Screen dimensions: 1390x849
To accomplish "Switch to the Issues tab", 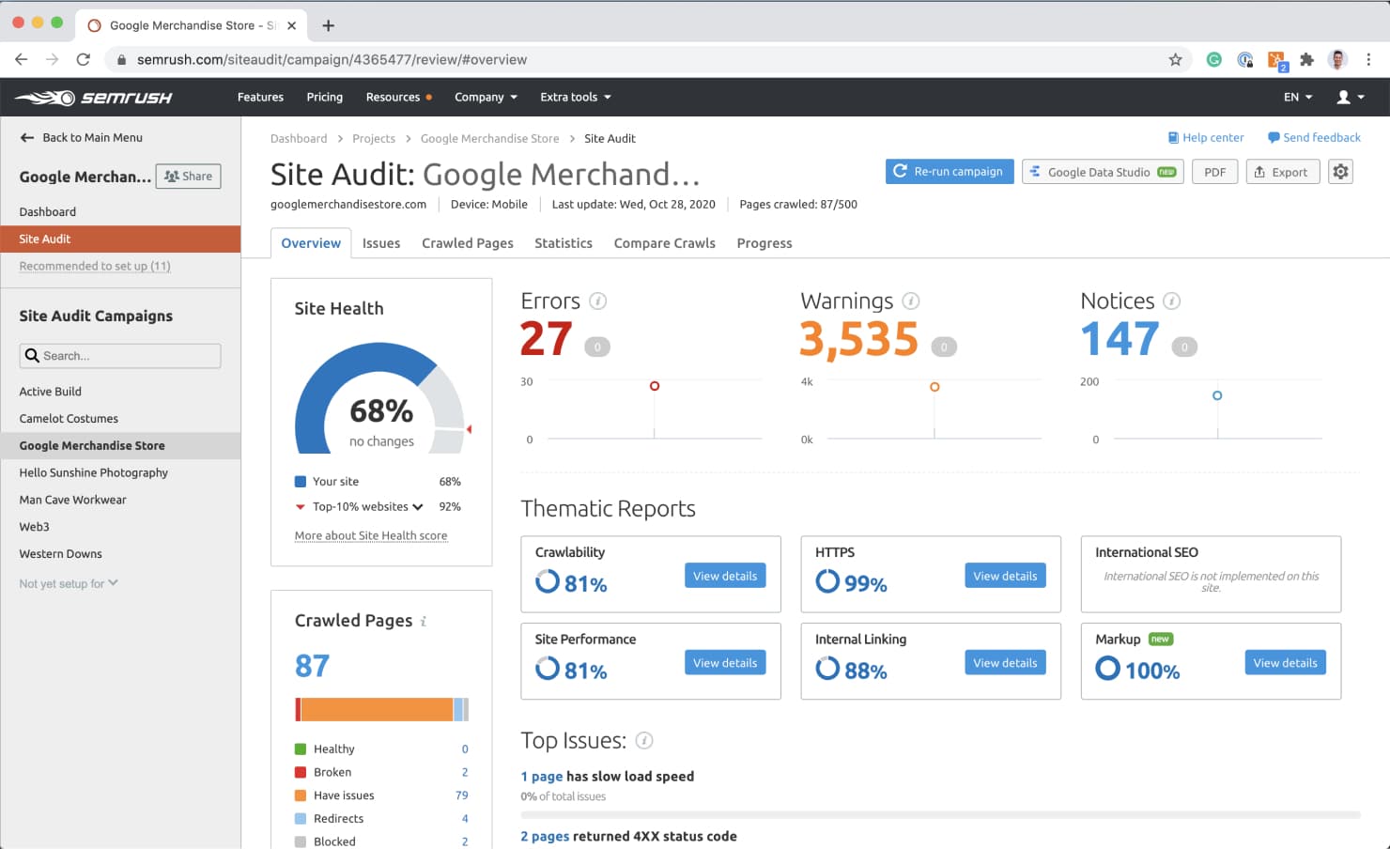I will 381,242.
